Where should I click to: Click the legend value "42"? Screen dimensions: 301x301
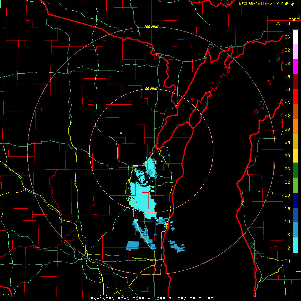tap(287, 116)
